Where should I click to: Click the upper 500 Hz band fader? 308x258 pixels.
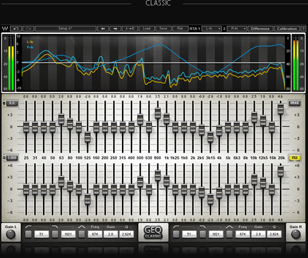pos(140,119)
